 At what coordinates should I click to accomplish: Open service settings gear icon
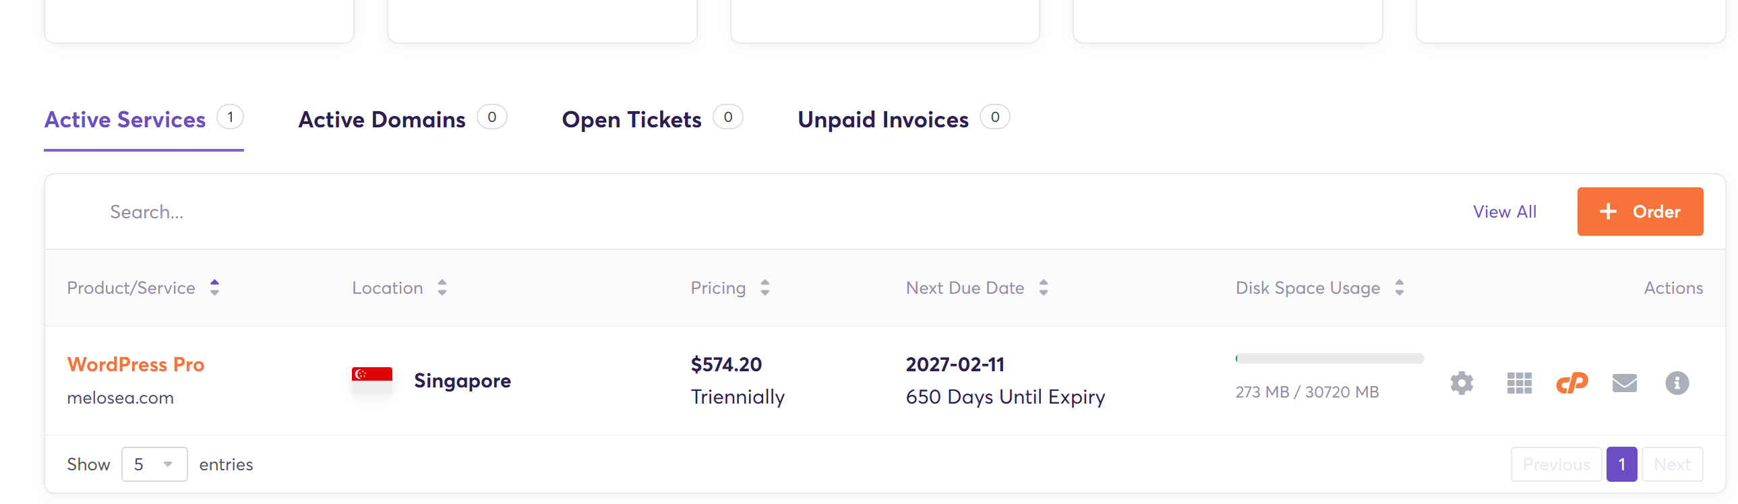1462,383
